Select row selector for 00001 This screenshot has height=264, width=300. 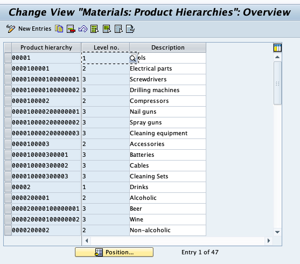(8, 58)
